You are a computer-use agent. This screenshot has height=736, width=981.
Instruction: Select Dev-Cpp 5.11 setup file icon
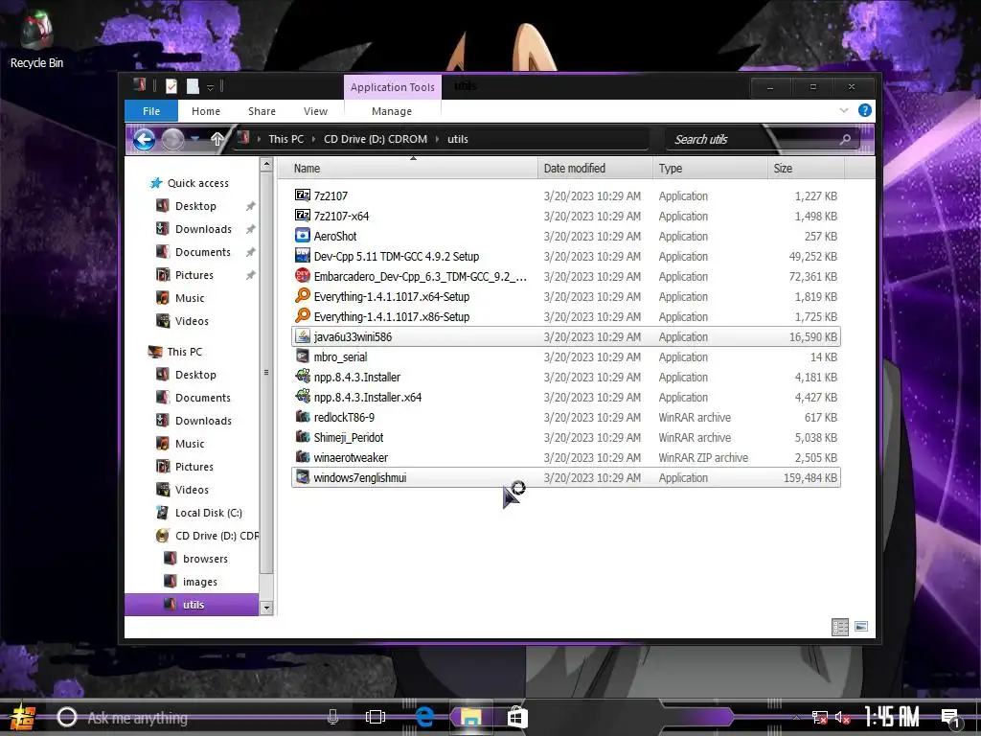(302, 255)
